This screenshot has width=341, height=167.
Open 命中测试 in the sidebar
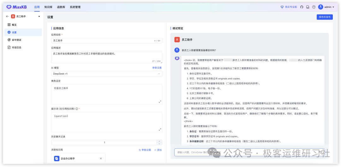[23, 40]
